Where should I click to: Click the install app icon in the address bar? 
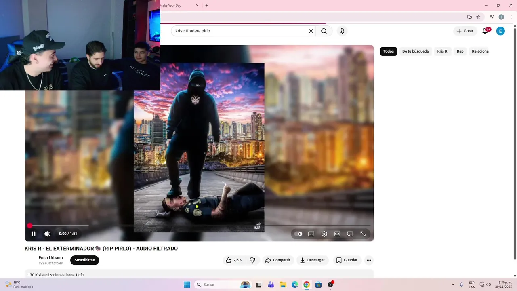469,17
